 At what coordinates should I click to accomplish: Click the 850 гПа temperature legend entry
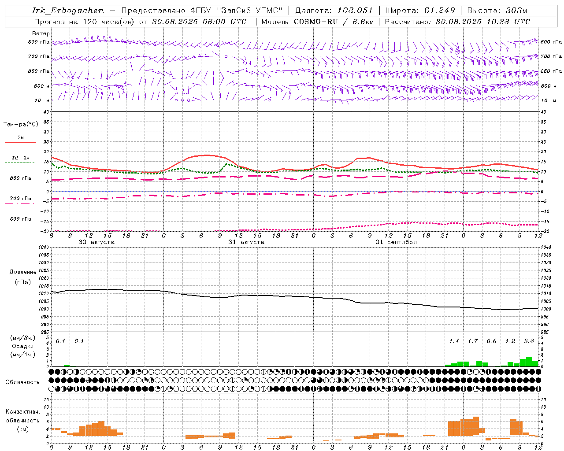pos(21,178)
